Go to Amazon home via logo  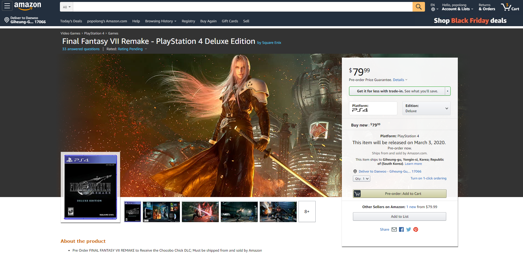pos(28,6)
